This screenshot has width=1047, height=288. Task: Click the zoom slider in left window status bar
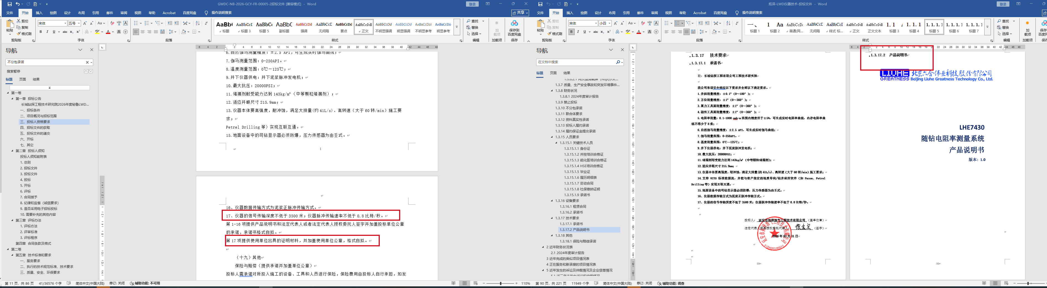[x=501, y=284]
